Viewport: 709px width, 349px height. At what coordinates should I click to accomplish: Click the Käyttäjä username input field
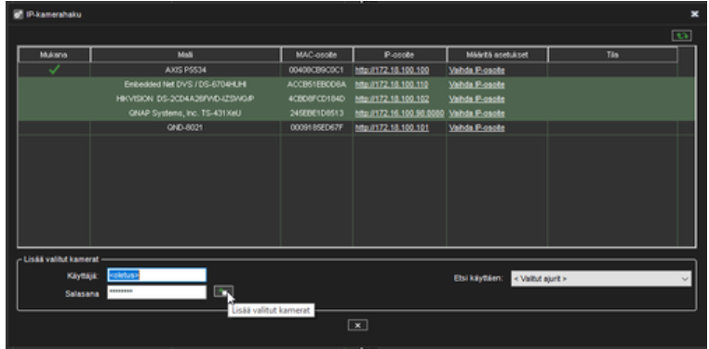click(x=157, y=275)
